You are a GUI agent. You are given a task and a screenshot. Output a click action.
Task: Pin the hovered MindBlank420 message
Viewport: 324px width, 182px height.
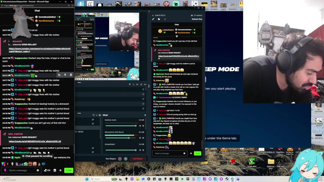(x=65, y=75)
